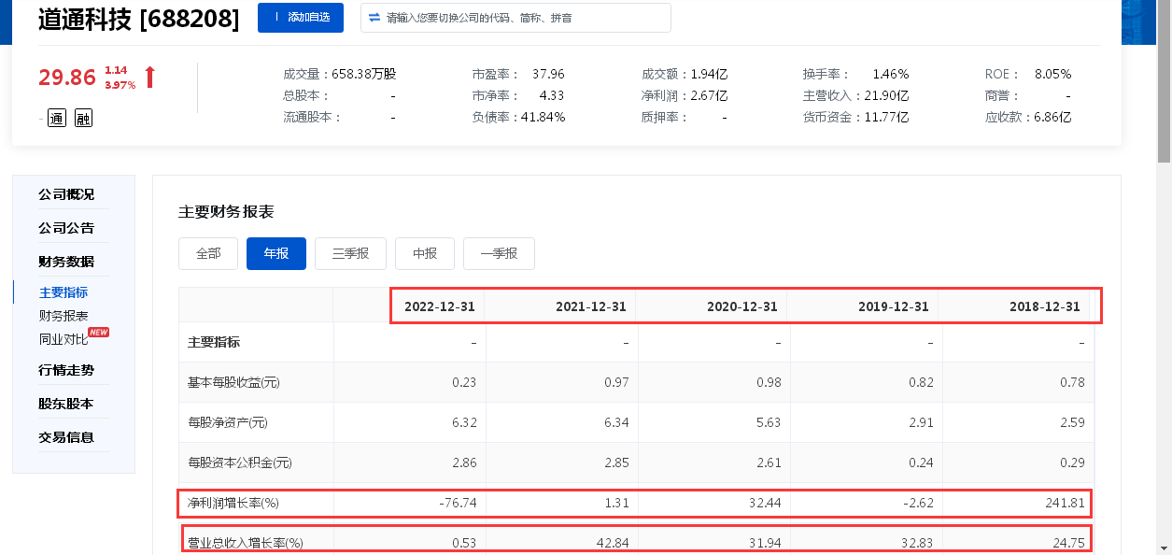The width and height of the screenshot is (1172, 555).
Task: Click the capital reserve value 2.86
Action: pos(464,462)
